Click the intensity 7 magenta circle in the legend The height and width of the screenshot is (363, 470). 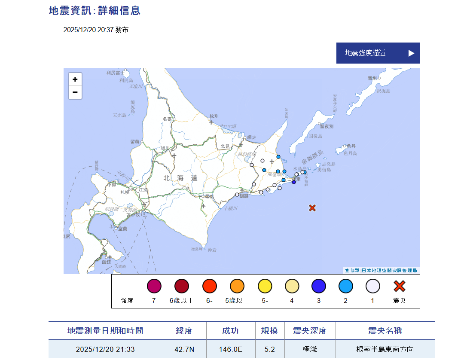point(154,286)
